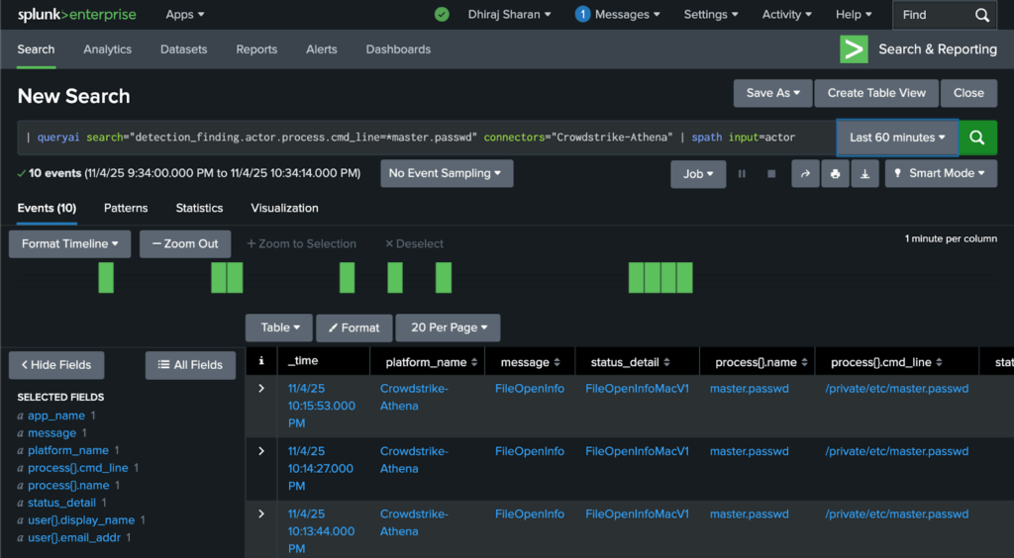This screenshot has width=1014, height=558.
Task: Pause the running search job
Action: pyautogui.click(x=742, y=174)
